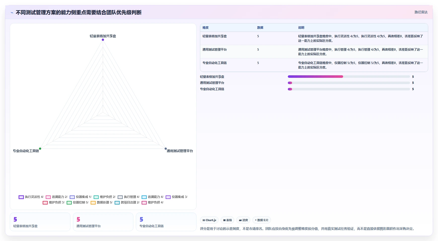Open the 通用测试管理平台 stat card

[x=103, y=222]
